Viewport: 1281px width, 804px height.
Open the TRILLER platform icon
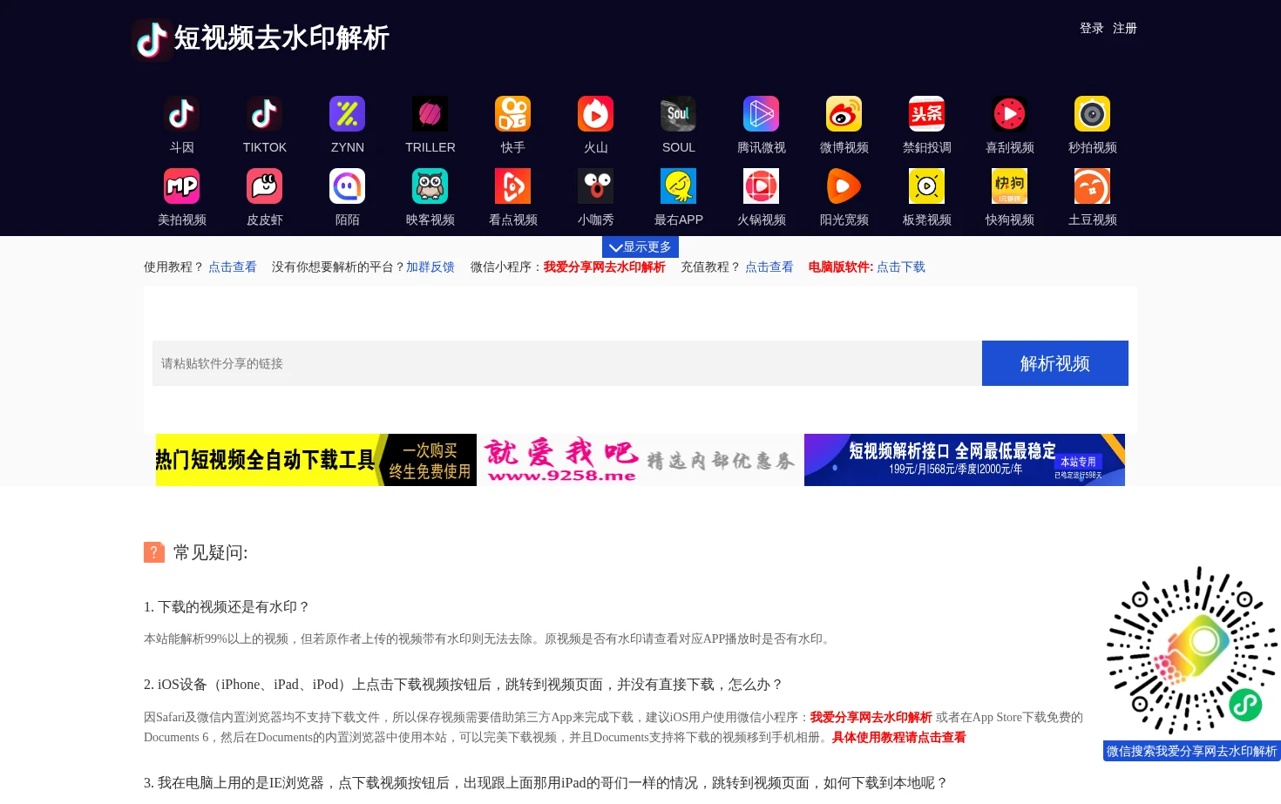coord(430,114)
